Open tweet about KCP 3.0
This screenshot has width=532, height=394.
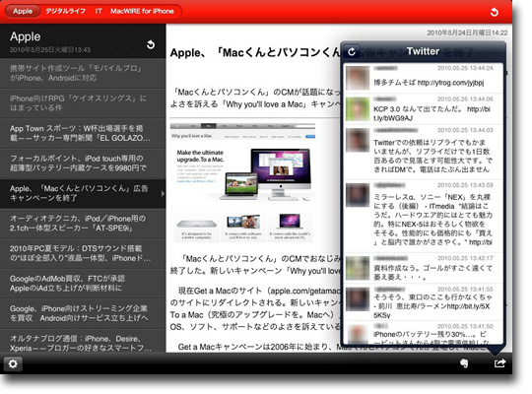(423, 109)
